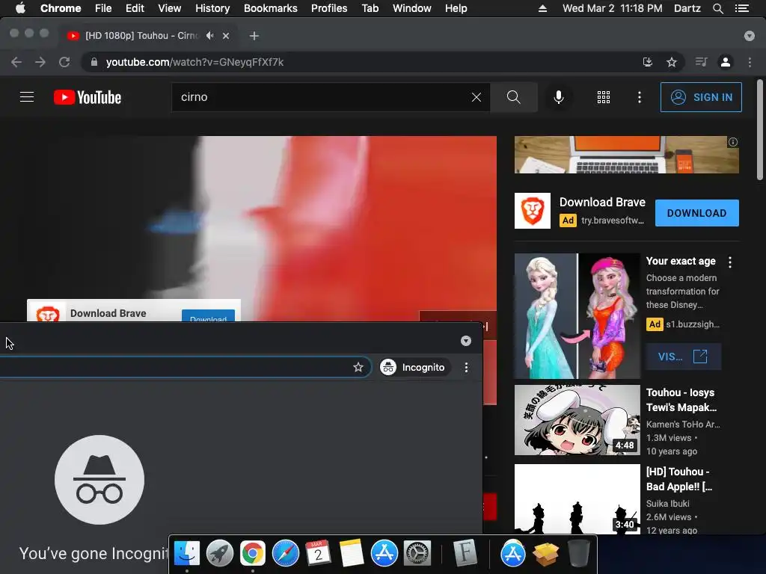
Task: Click Download on the in-video Brave overlay
Action: click(208, 316)
